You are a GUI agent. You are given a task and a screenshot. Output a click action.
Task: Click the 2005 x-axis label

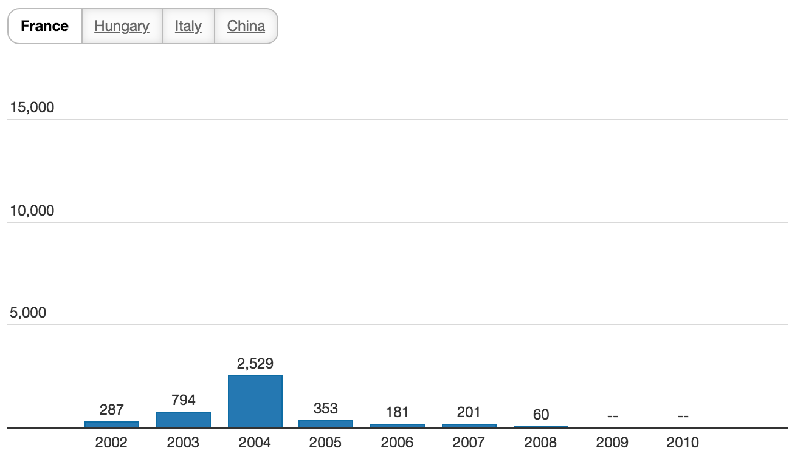pyautogui.click(x=326, y=443)
